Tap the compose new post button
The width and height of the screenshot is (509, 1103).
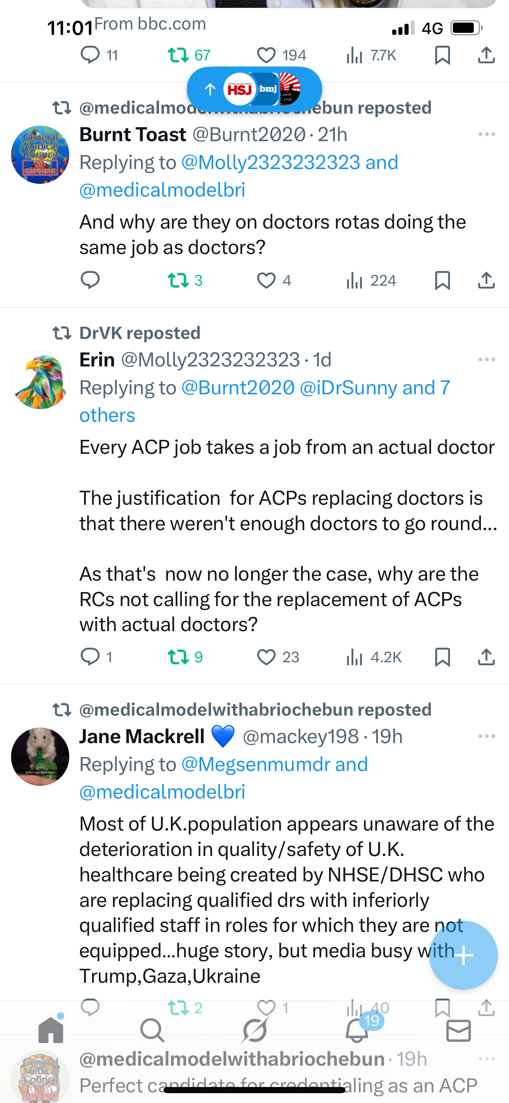pos(463,955)
